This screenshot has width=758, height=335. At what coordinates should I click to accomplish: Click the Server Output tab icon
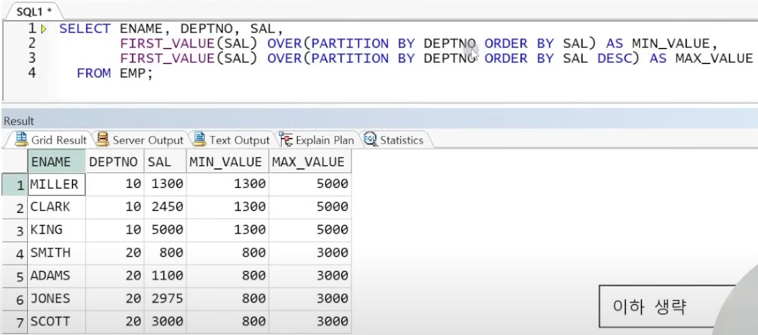(x=102, y=139)
